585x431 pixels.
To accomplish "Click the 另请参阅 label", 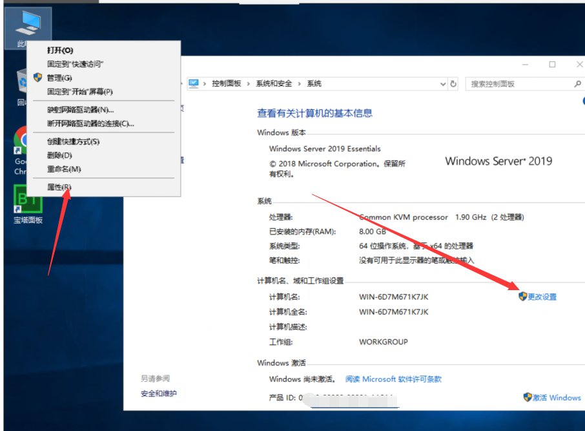I will (x=155, y=379).
